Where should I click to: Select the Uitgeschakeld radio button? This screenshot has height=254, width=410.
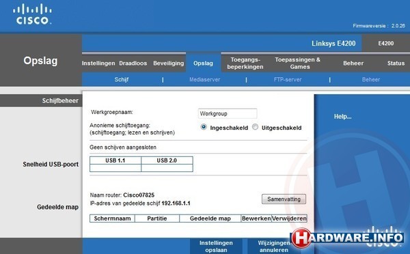click(255, 127)
